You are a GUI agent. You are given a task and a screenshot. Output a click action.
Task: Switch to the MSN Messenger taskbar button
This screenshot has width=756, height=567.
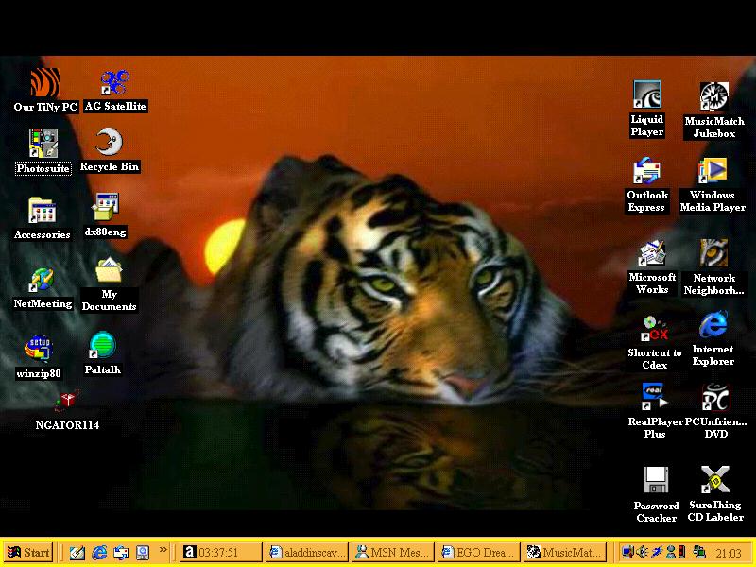(x=392, y=553)
